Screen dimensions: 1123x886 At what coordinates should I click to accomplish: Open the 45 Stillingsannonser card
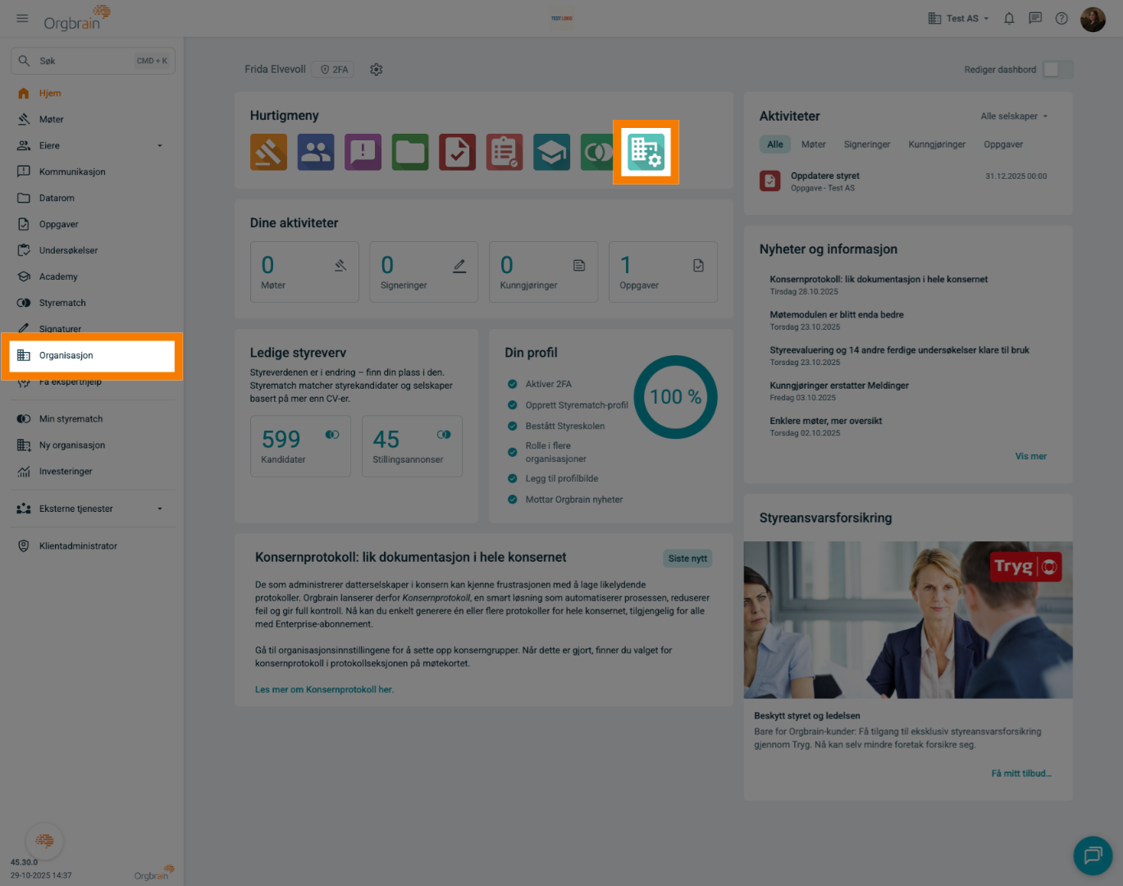tap(412, 445)
